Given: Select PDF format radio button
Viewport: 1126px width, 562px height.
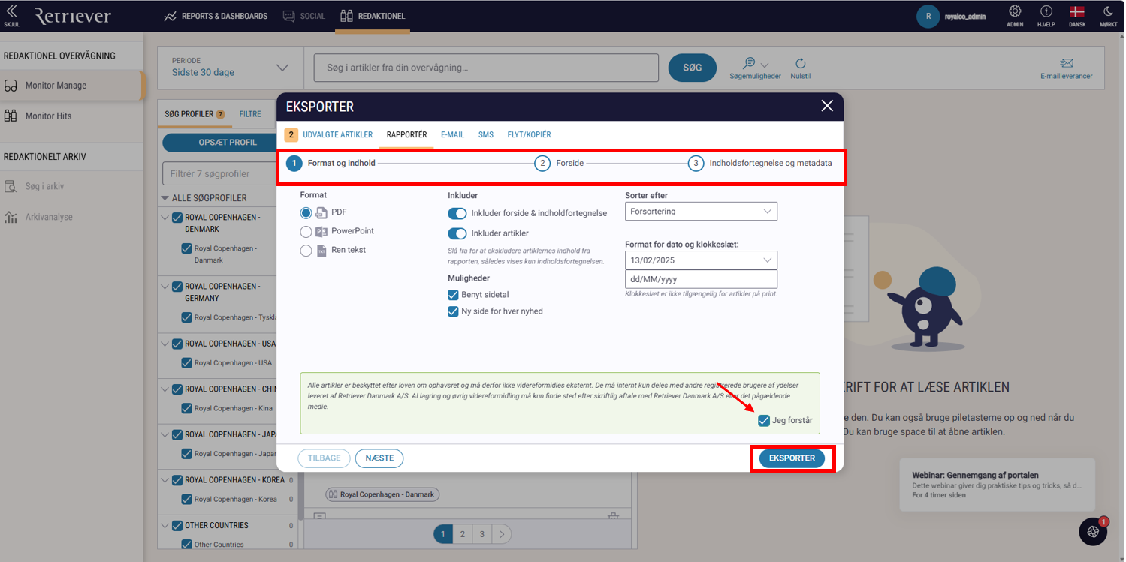Looking at the screenshot, I should click(x=306, y=212).
